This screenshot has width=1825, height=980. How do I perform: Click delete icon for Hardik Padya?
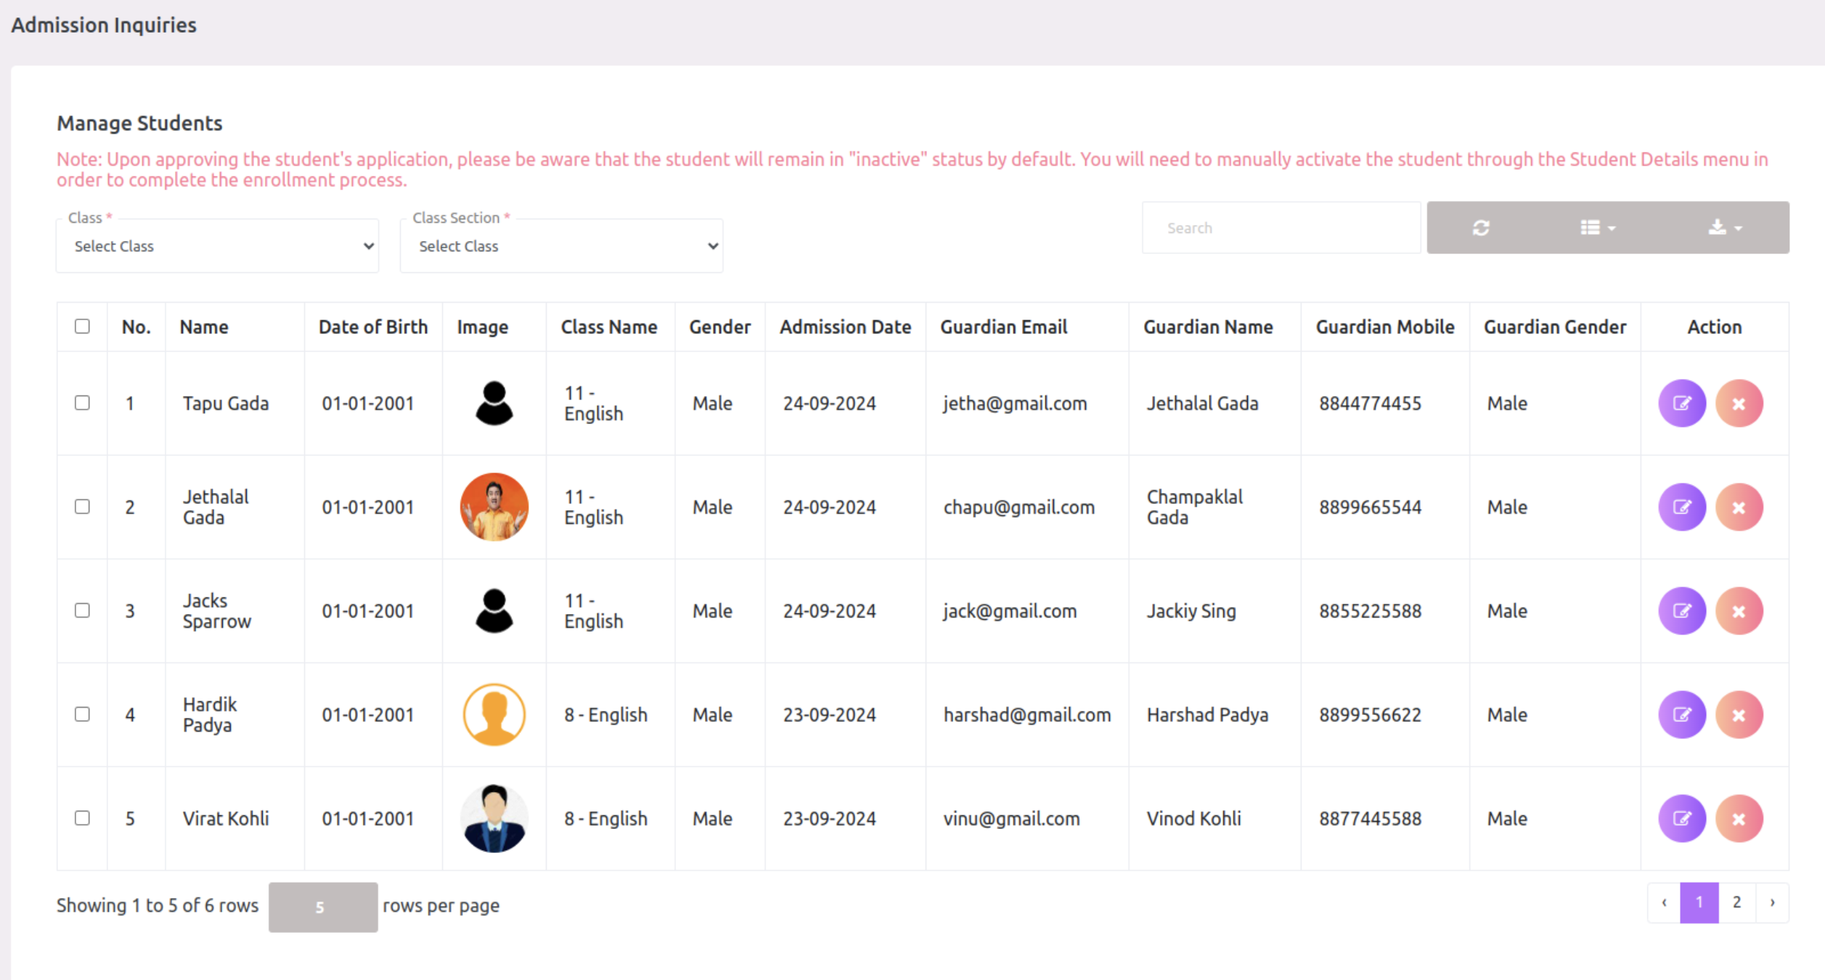1739,715
